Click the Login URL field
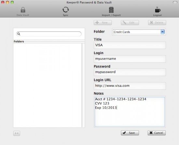Image resolution: width=179 pixels, height=145 pixels. click(130, 86)
